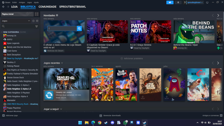
Task: Select Maneater thumbnail in recent games
Action: click(198, 84)
